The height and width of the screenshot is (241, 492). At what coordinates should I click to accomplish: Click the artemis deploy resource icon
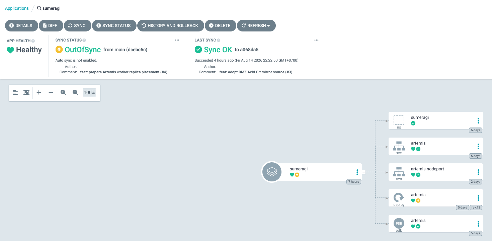399,197
